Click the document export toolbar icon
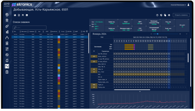This screenshot has width=195, height=111. (x=19, y=15)
